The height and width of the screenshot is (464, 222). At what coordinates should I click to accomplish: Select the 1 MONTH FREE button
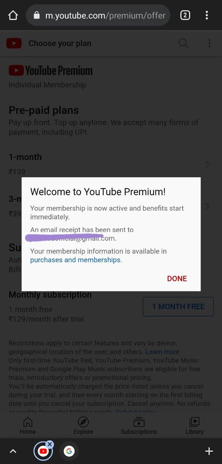(x=178, y=307)
